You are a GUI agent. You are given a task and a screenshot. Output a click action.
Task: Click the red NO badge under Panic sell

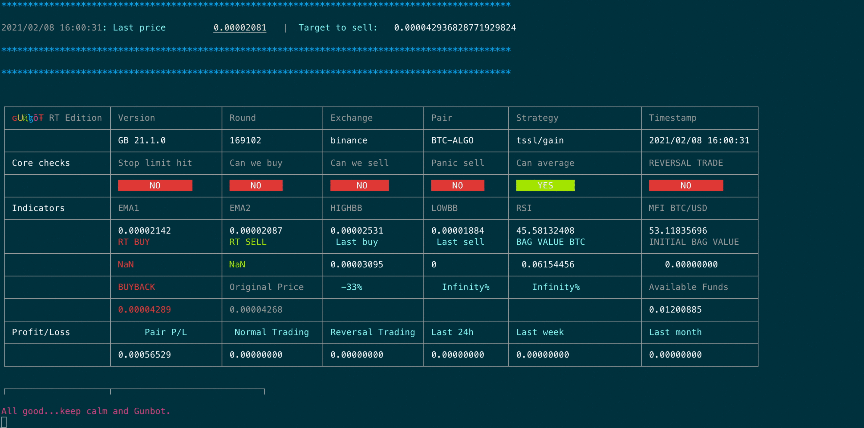tap(458, 185)
